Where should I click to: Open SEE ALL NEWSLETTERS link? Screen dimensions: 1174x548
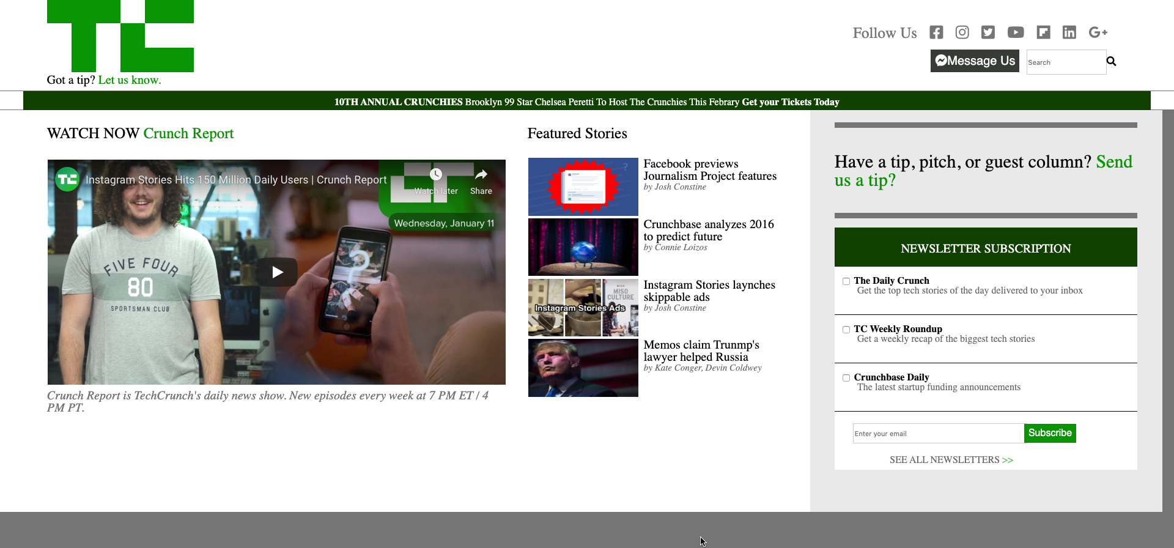951,460
